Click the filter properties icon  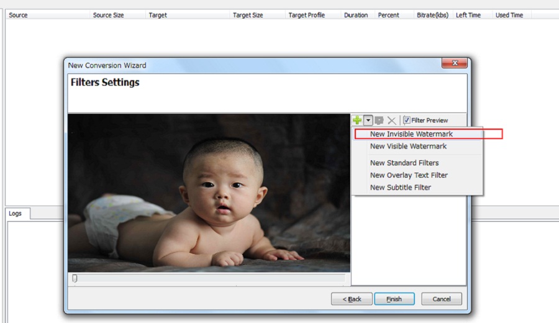click(379, 121)
